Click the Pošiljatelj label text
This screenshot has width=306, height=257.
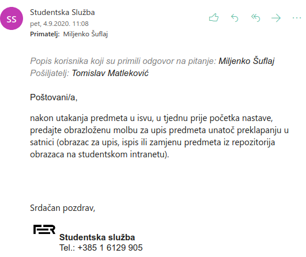(50, 73)
